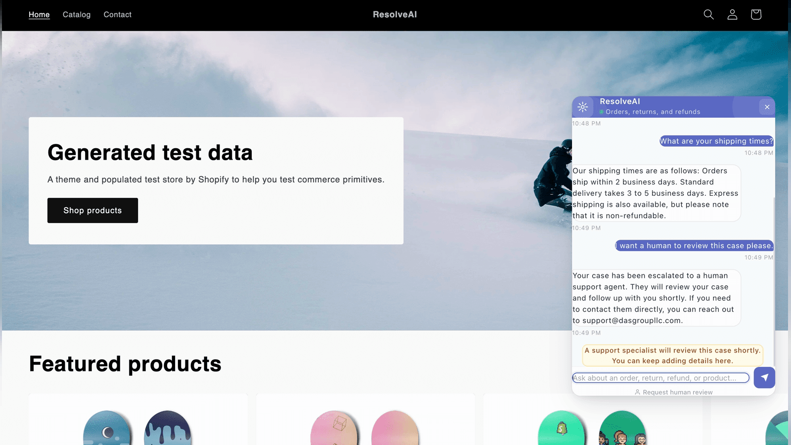This screenshot has width=791, height=445.
Task: Send the chat message with the arrow button
Action: 764,378
